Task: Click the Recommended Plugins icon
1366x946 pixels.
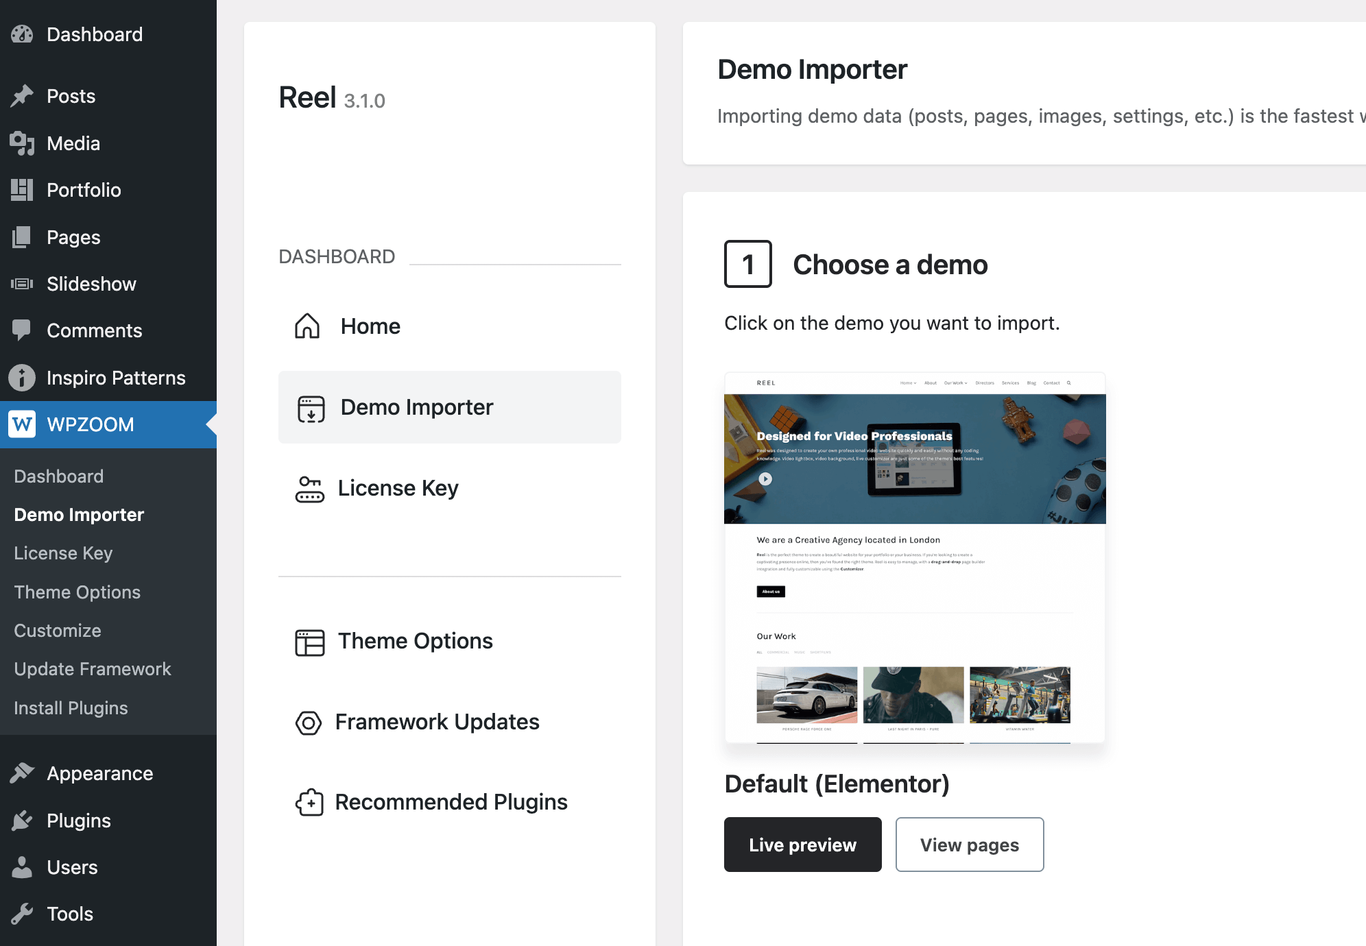Action: [309, 802]
